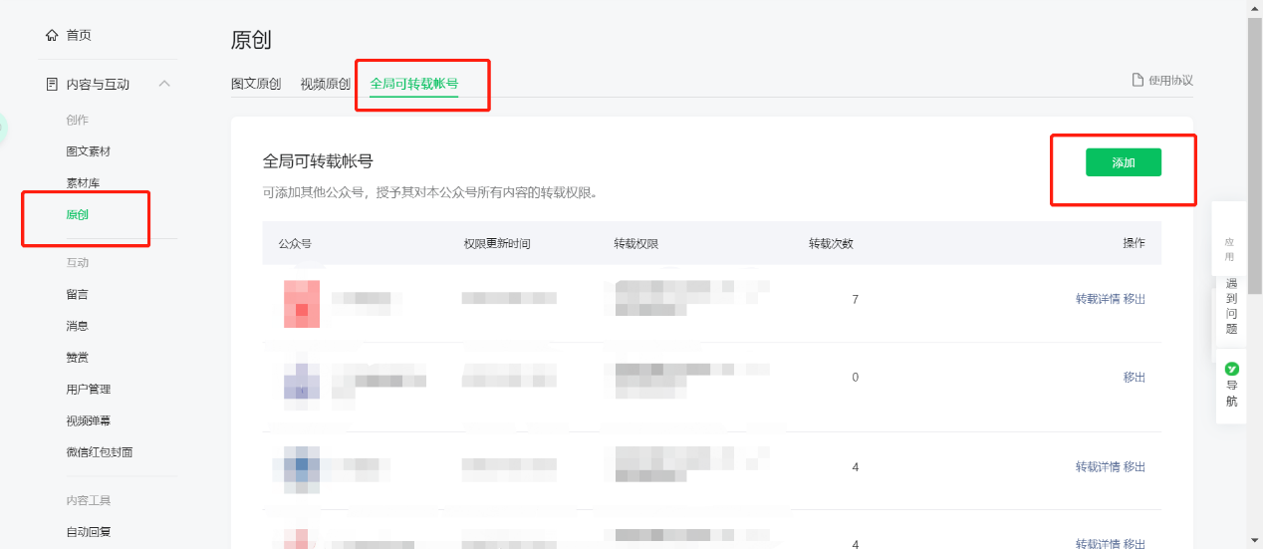Click the 内容与互动 document icon

(52, 85)
